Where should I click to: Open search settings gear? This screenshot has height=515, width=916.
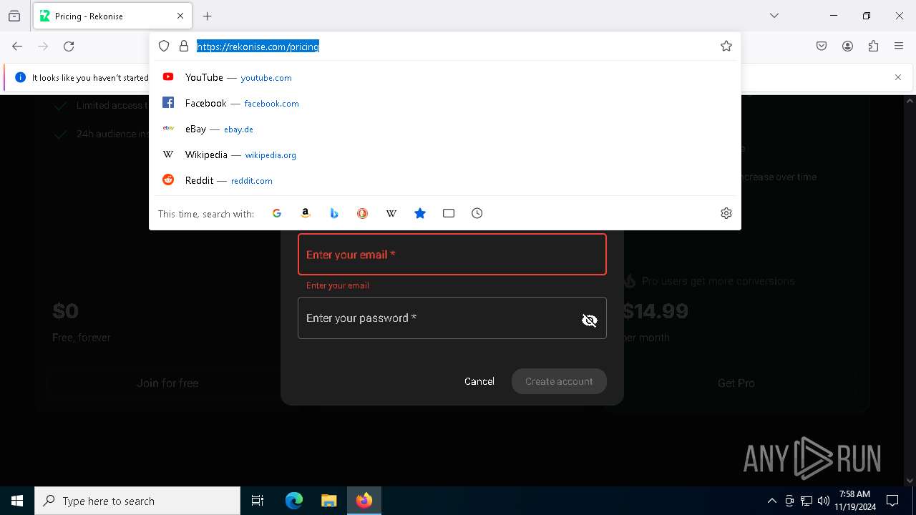tap(726, 213)
